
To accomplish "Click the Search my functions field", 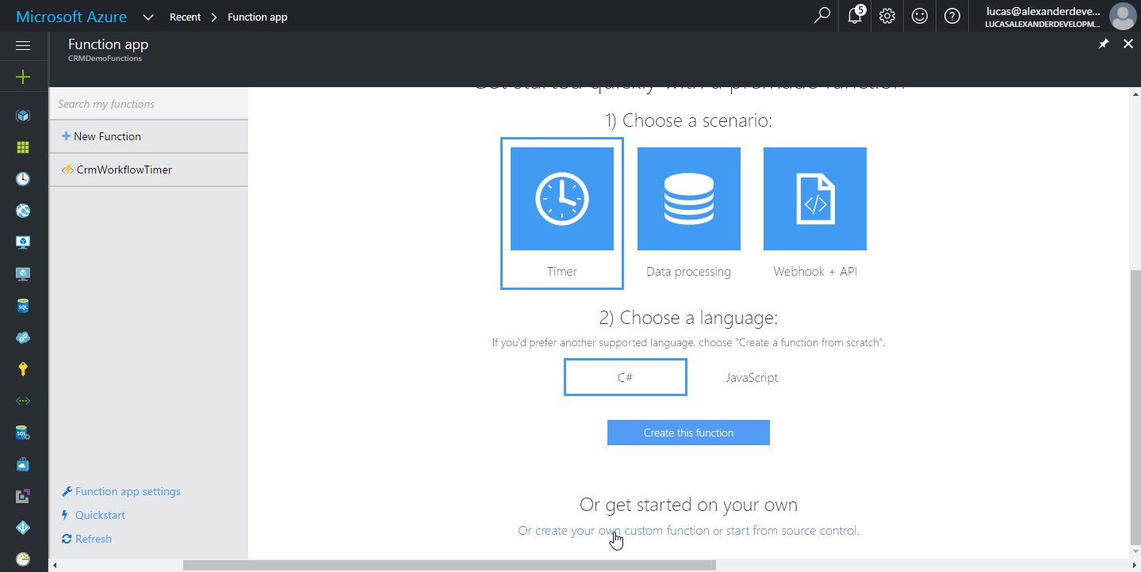I will 149,104.
